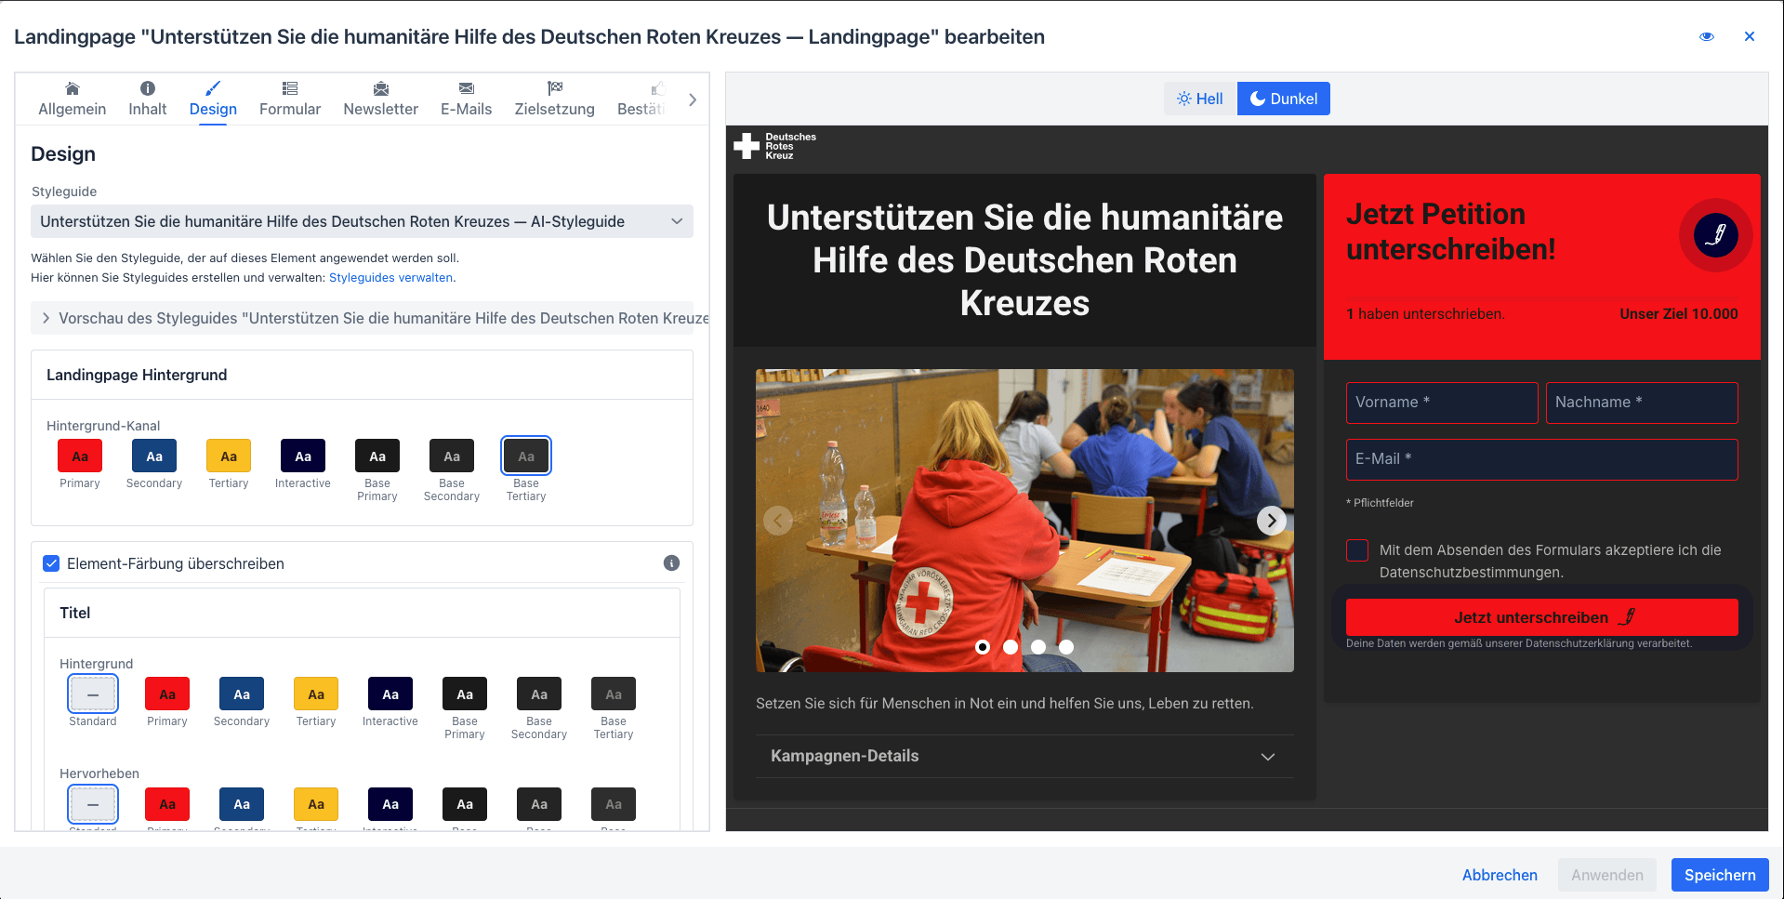Pick Base Secondary as landingpage background channel
The width and height of the screenshot is (1784, 899).
tap(452, 456)
